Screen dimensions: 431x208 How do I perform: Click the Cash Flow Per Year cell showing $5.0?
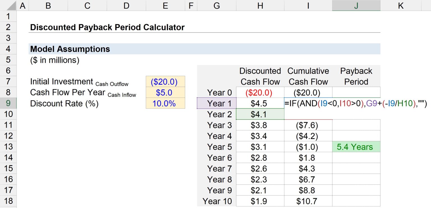pos(165,92)
